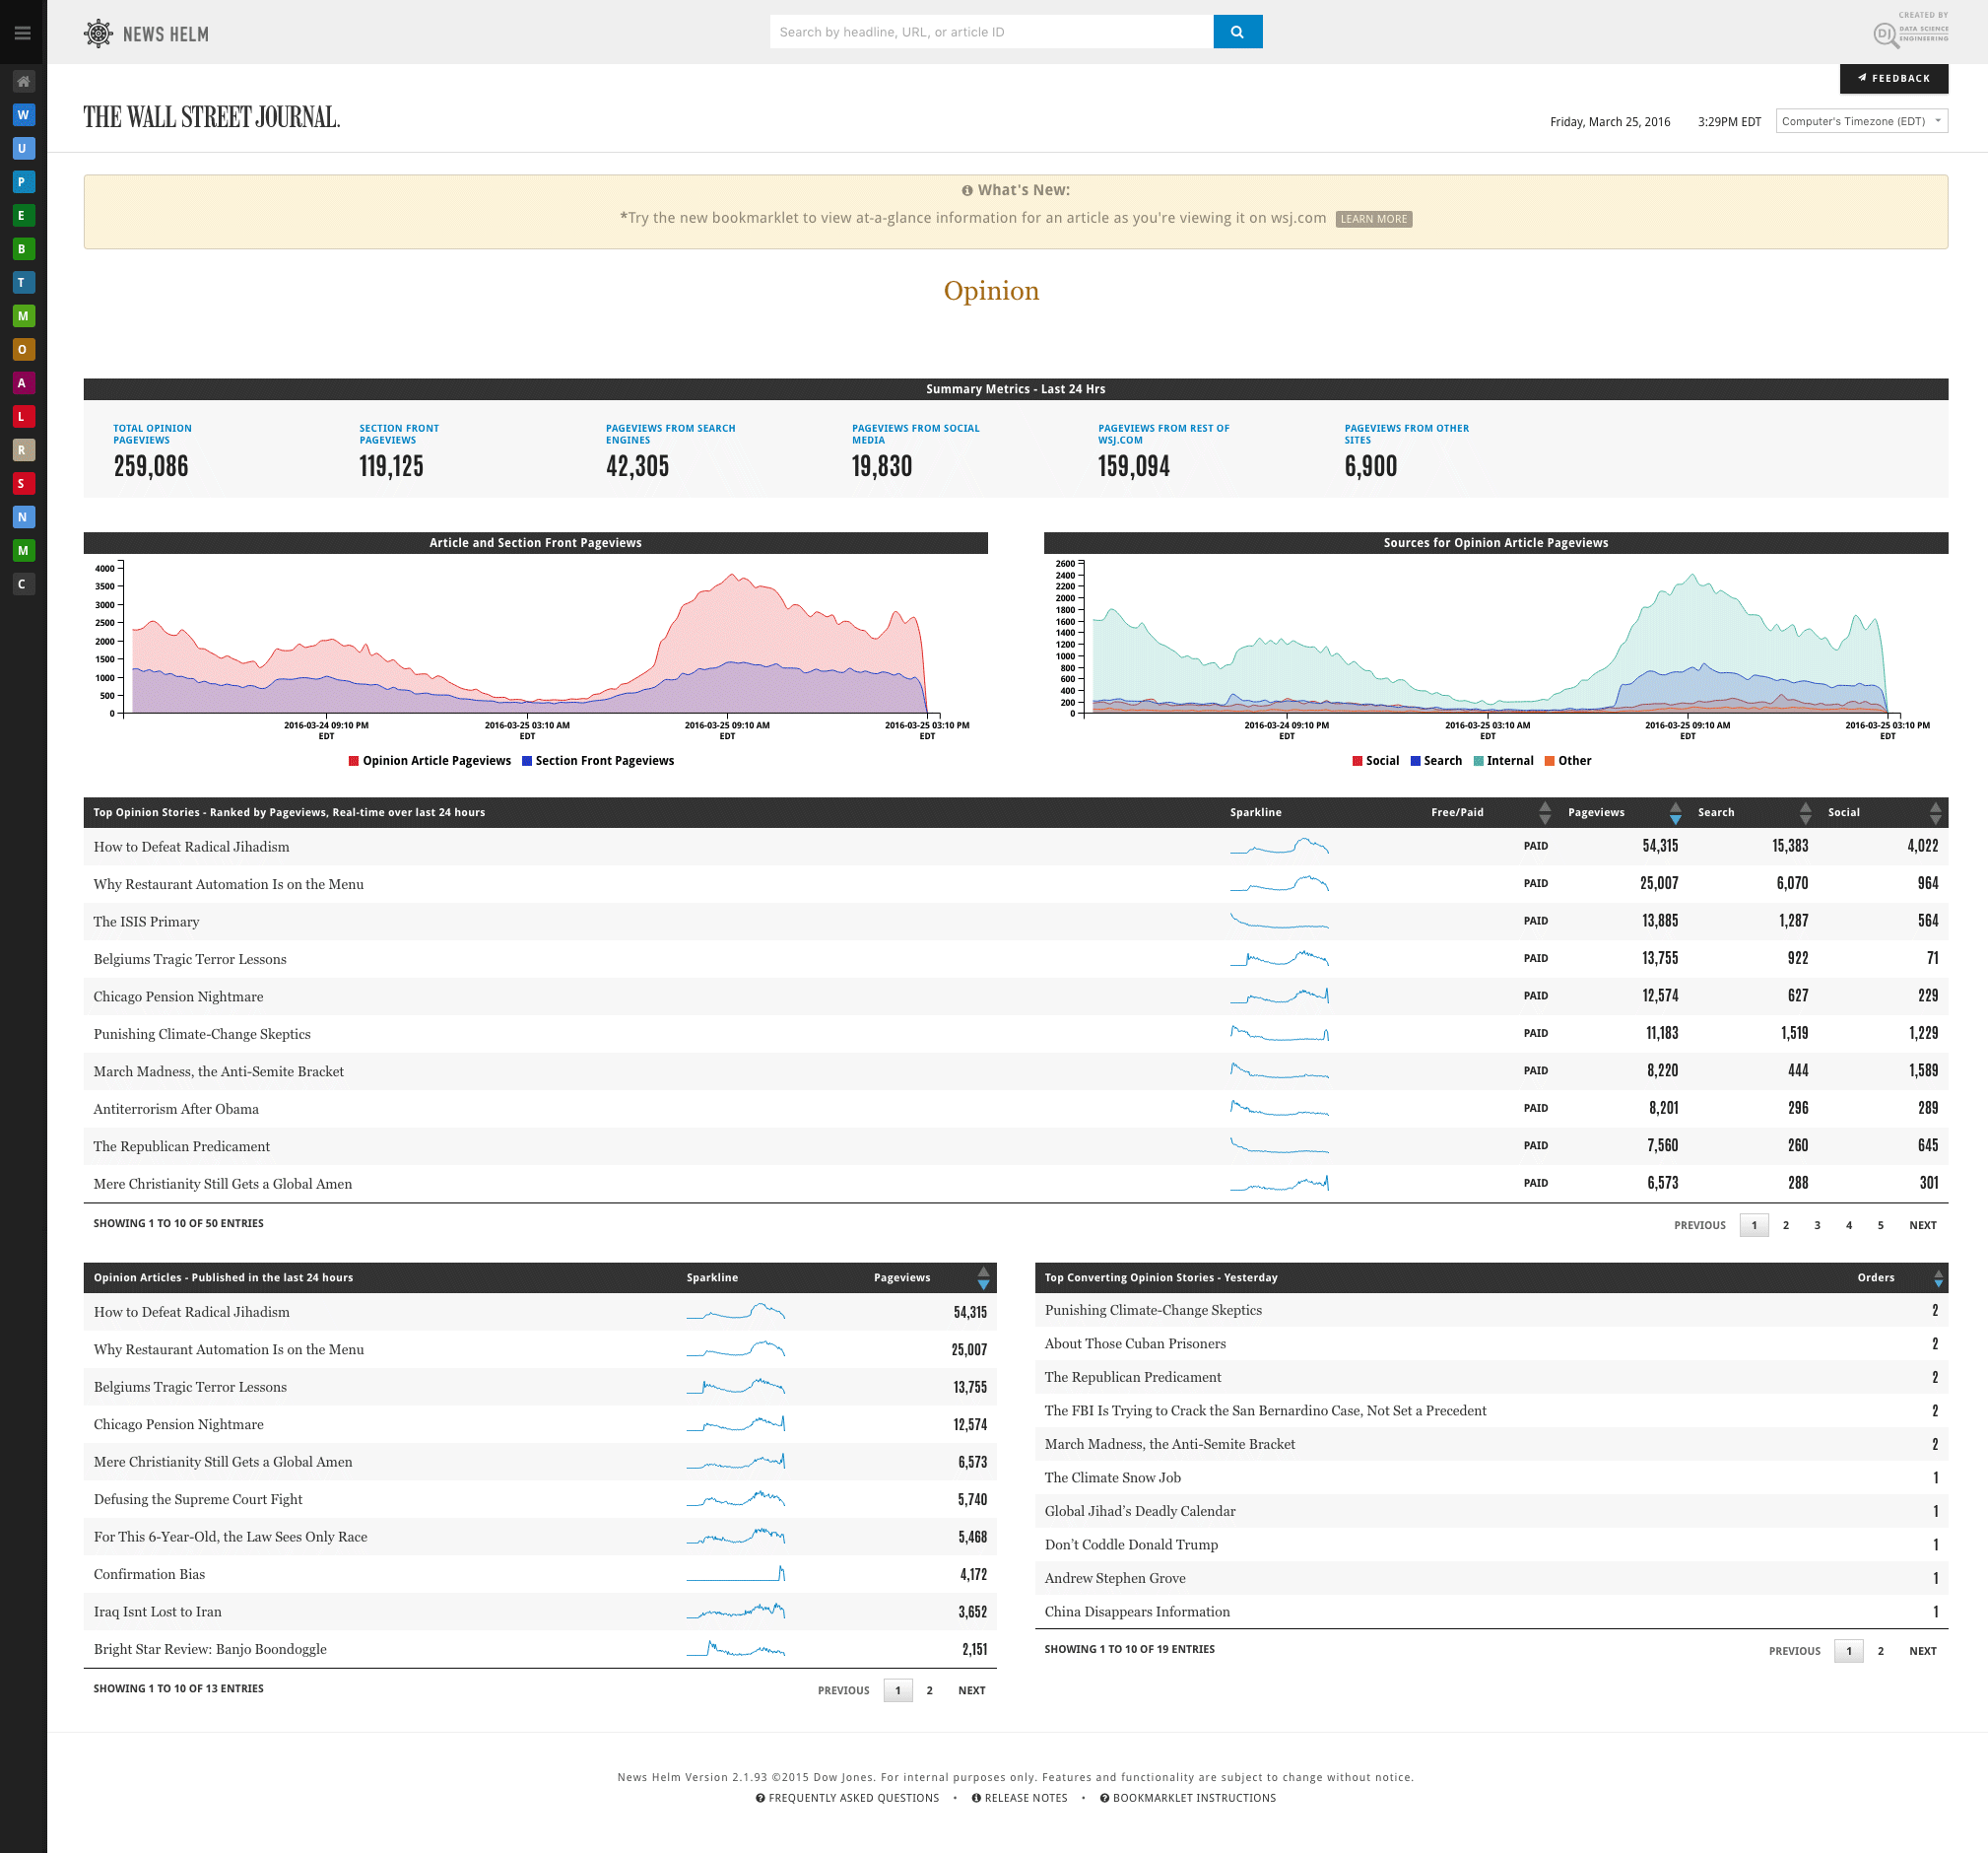
Task: Click the blue search magnifier button
Action: pyautogui.click(x=1237, y=32)
